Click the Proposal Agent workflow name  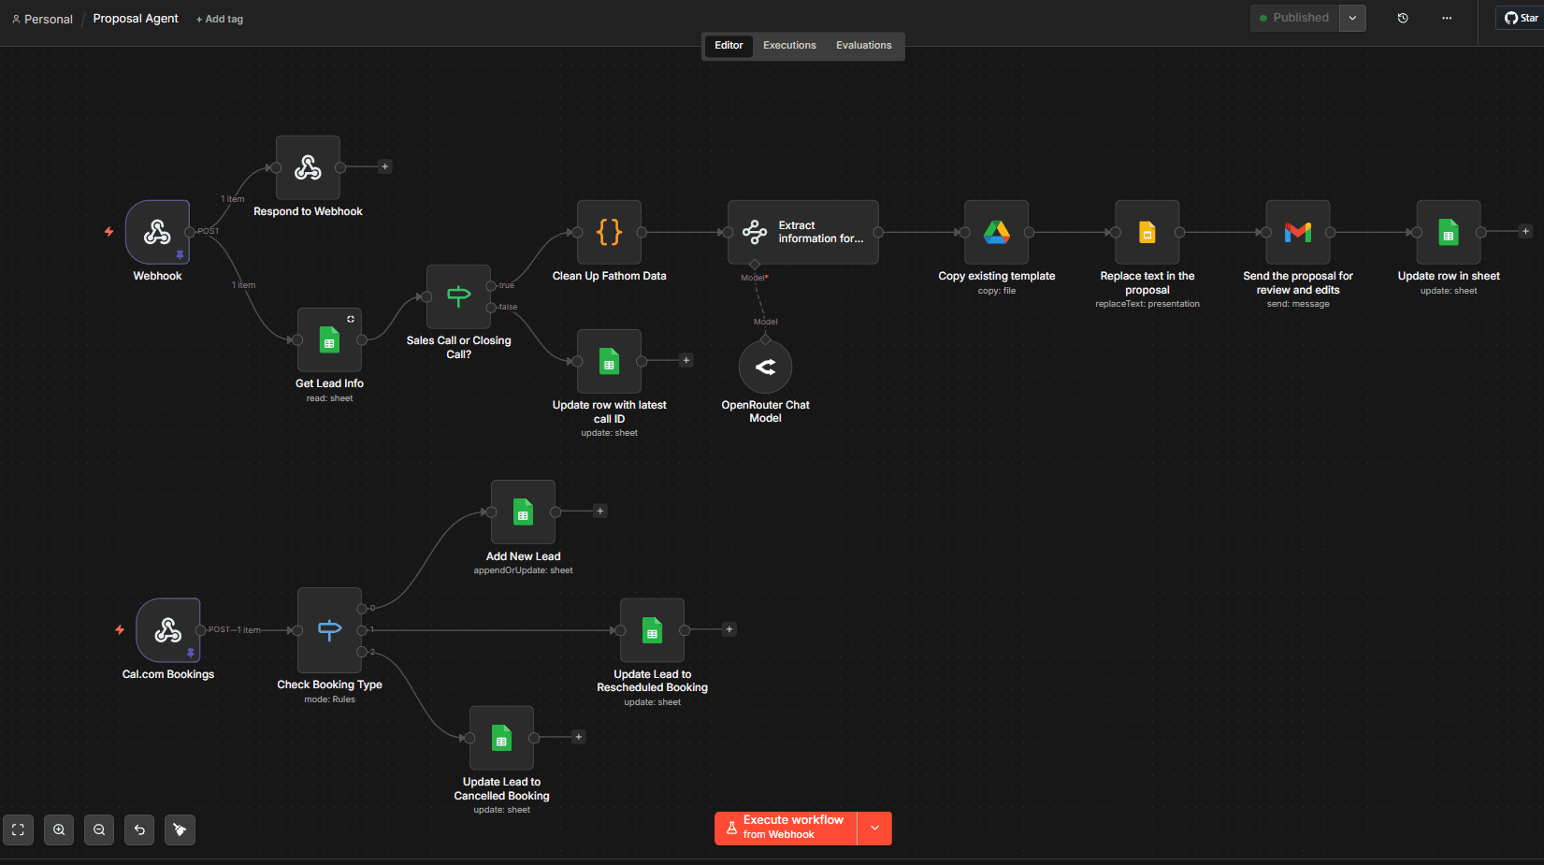(x=136, y=19)
